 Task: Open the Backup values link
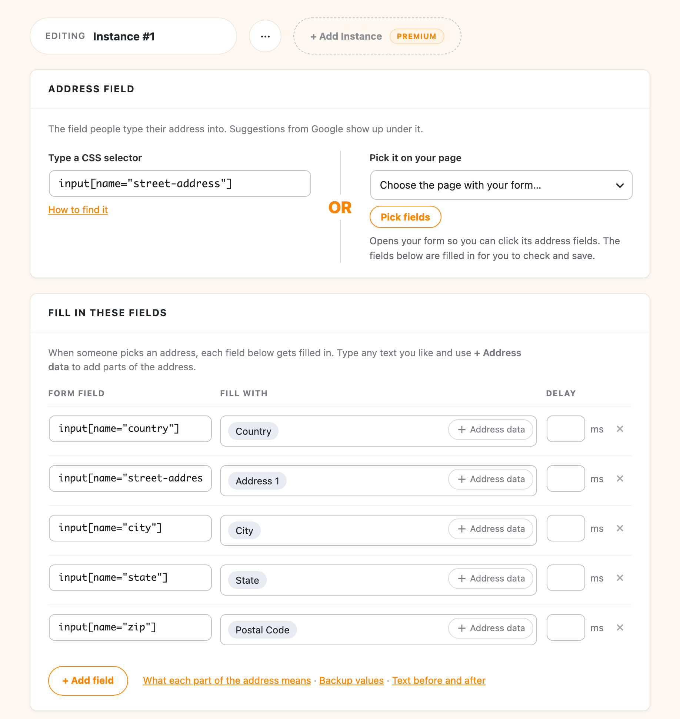[x=351, y=681]
